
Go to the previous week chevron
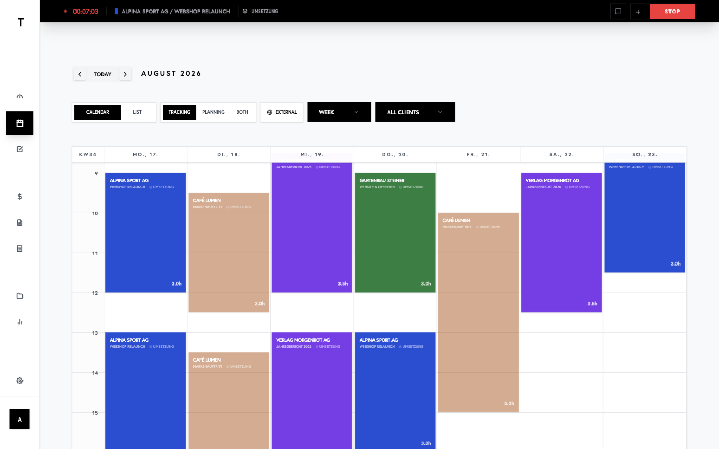tap(80, 74)
